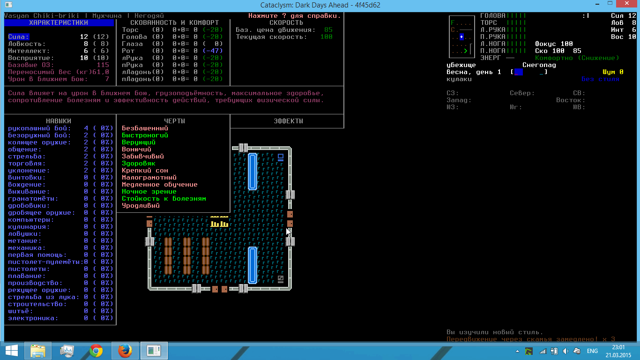This screenshot has width=640, height=360.
Task: Open the volume speaker tray icon
Action: (566, 351)
